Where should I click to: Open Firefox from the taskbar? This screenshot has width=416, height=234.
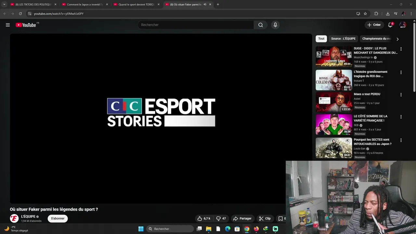click(x=256, y=229)
